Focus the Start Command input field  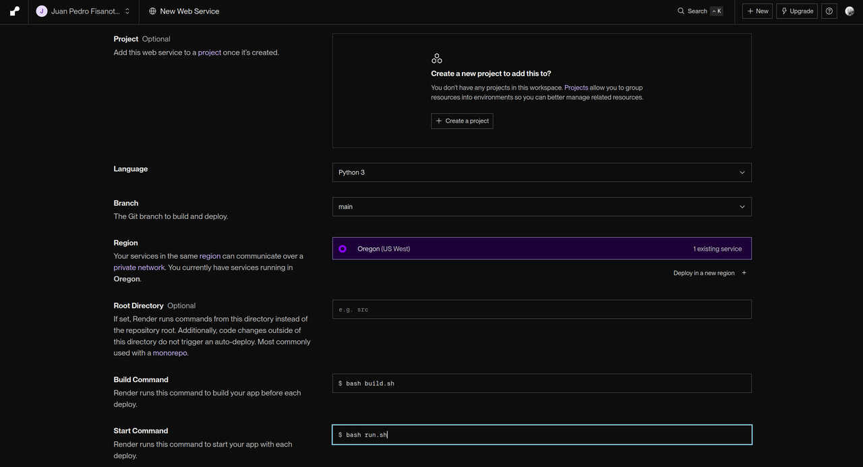(x=542, y=435)
